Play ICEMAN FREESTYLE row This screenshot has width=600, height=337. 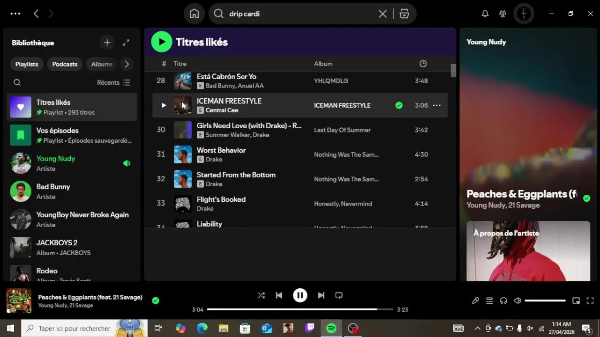[163, 105]
